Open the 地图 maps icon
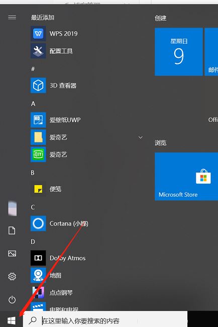218x327 pixels. pos(38,275)
